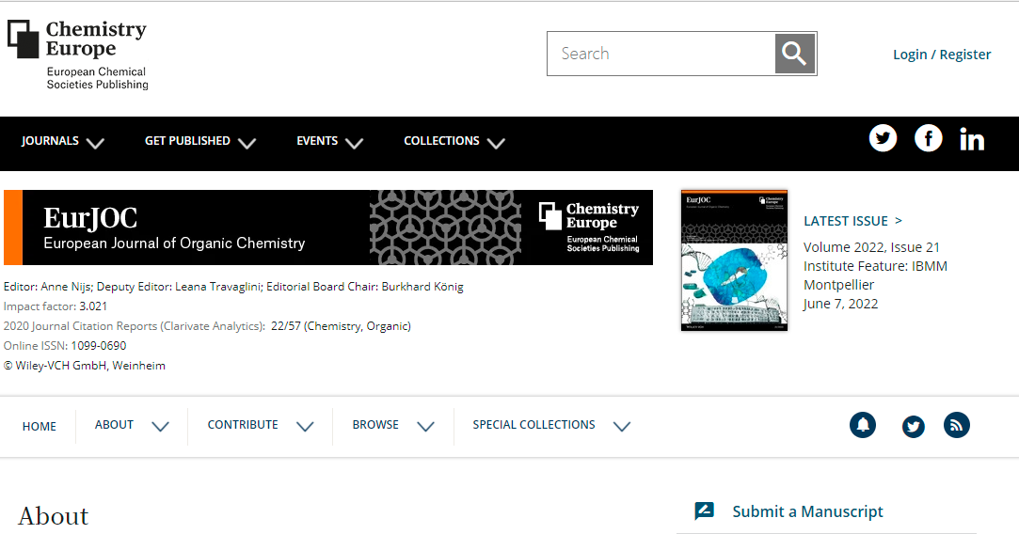
Task: Open the About submenu chevron
Action: (x=160, y=426)
